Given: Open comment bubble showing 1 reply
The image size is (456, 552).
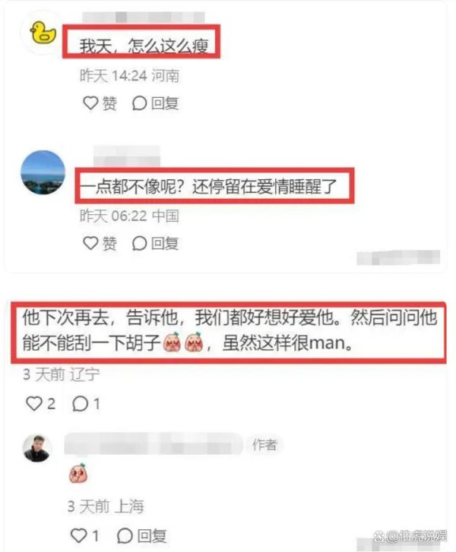Looking at the screenshot, I should click(80, 404).
